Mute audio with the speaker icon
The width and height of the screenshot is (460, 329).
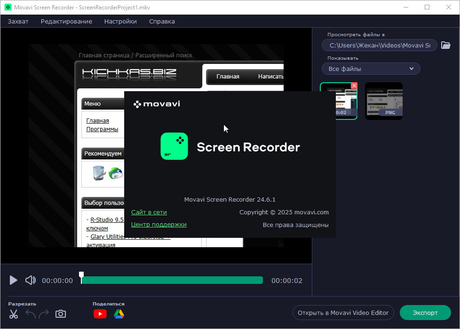pos(30,280)
